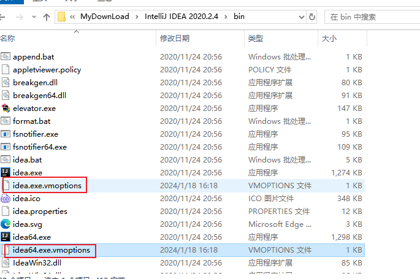The height and width of the screenshot is (279, 420).
Task: Select the breakgen64.dll file name
Action: click(x=39, y=95)
